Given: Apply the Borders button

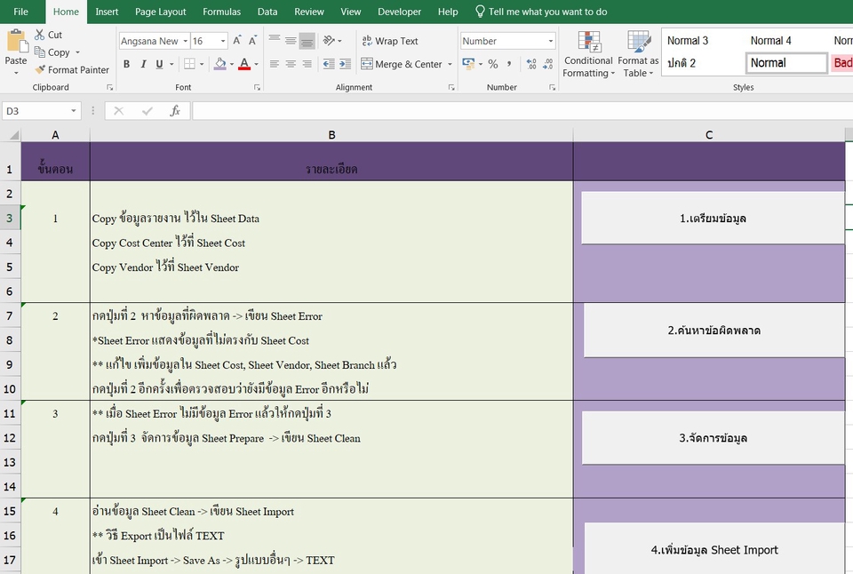Looking at the screenshot, I should (x=188, y=64).
